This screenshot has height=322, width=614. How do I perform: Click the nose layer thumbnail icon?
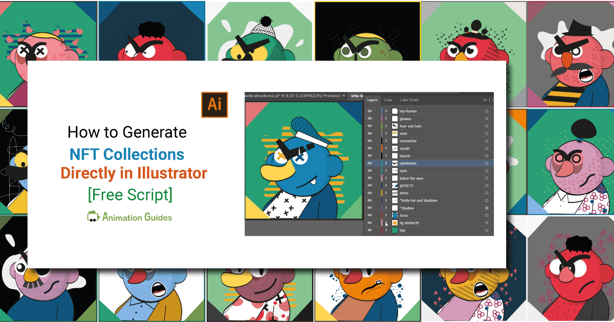pyautogui.click(x=394, y=133)
